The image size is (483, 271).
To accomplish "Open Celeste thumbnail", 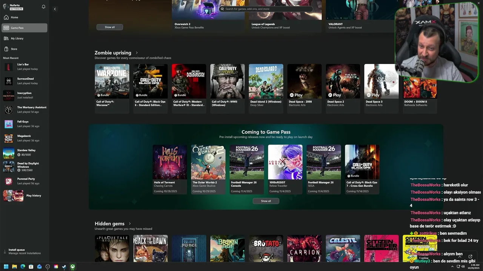I will (x=343, y=248).
